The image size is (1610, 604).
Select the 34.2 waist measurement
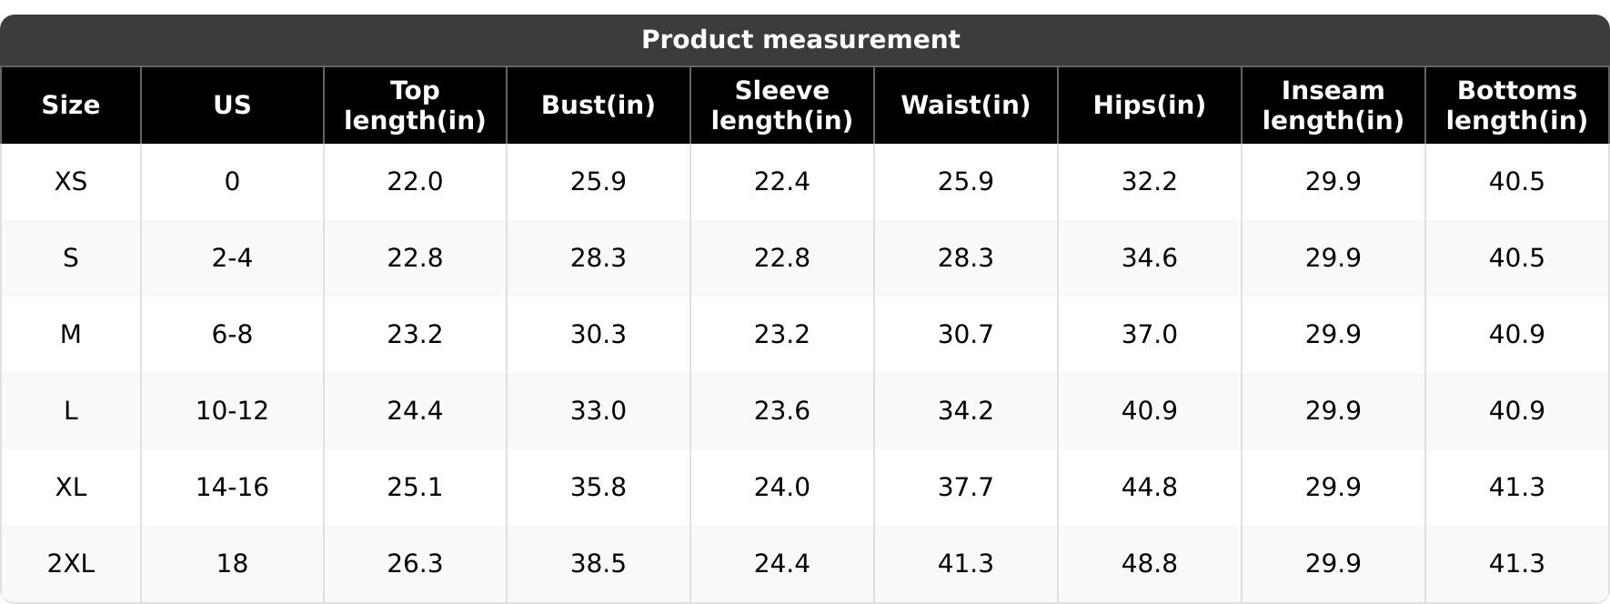pyautogui.click(x=965, y=411)
